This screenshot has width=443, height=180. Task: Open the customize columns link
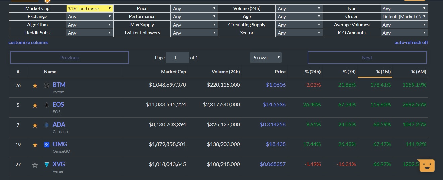29,42
